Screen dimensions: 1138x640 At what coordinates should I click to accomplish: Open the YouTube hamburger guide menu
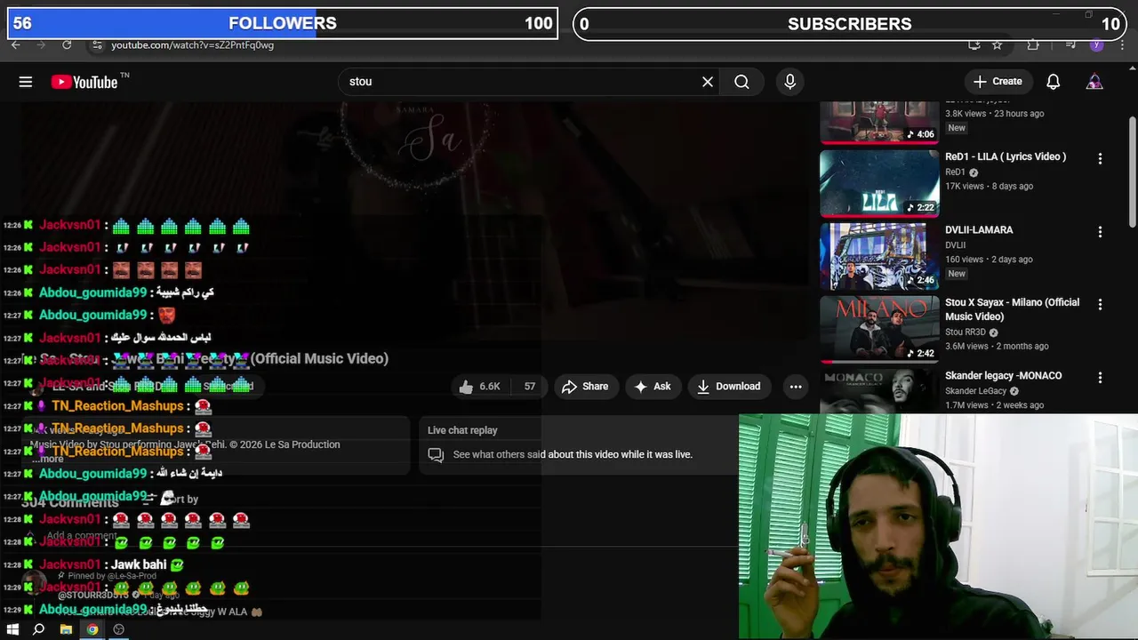pyautogui.click(x=26, y=82)
